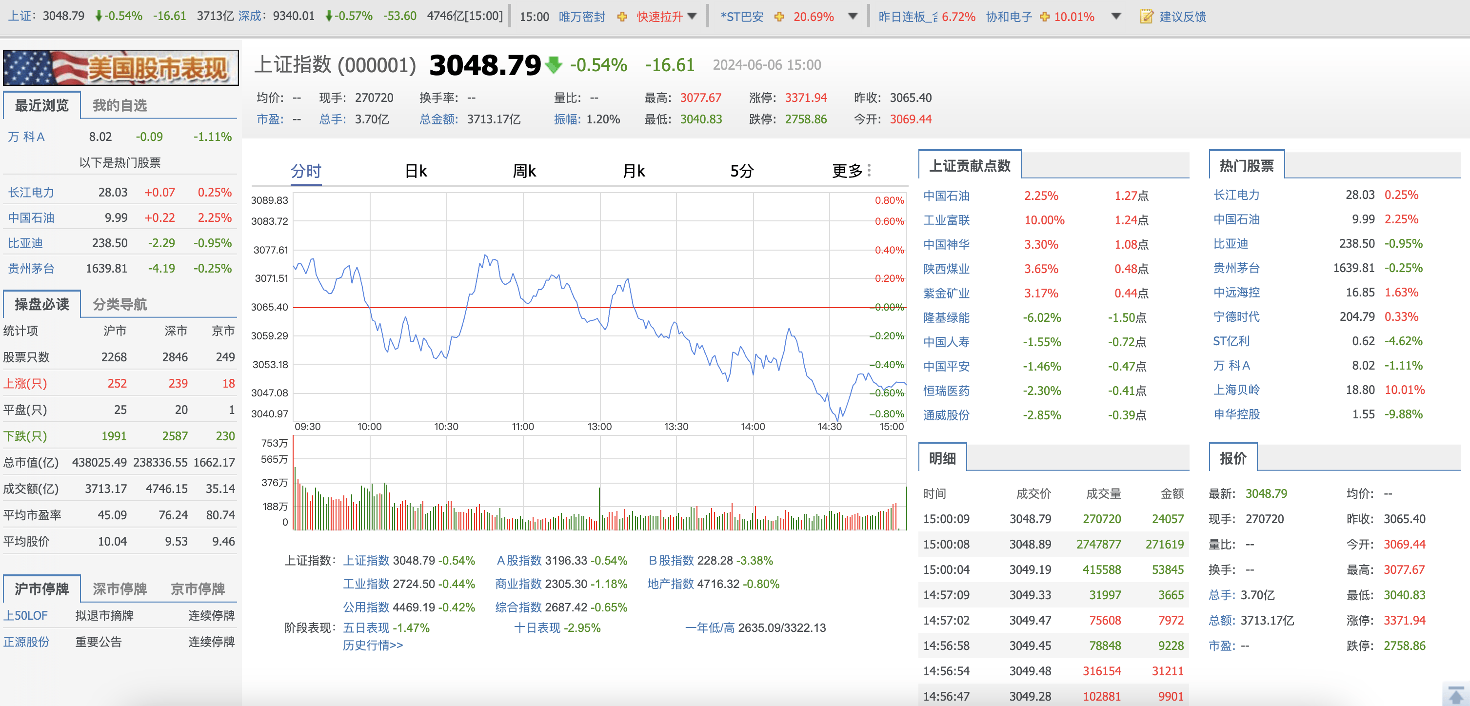
Task: Click the green down arrow beside 3048.79
Action: tap(554, 65)
